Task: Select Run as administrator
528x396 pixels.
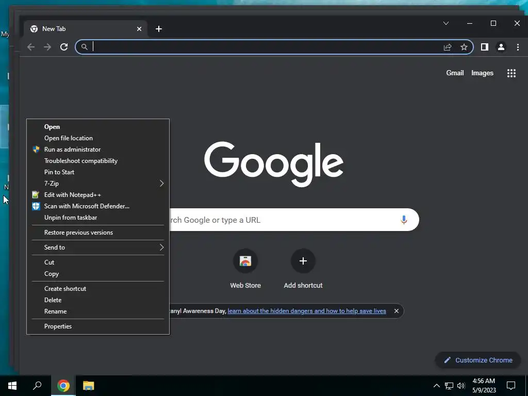Action: pos(98,150)
